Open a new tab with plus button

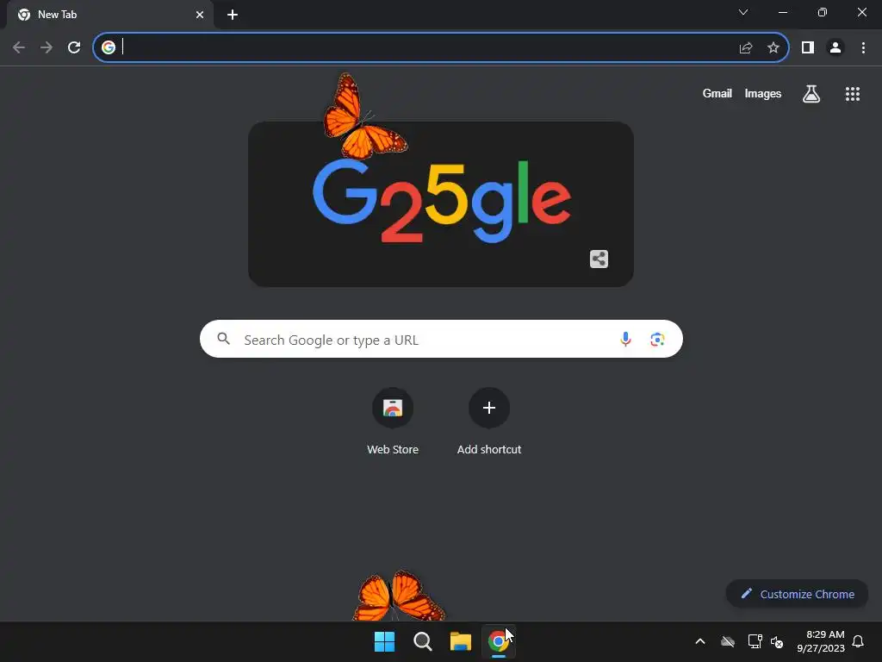[233, 15]
